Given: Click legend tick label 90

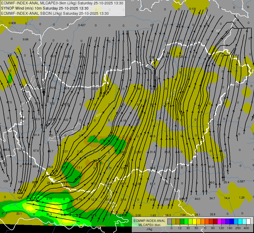Looking at the screenshot, I should [213, 228].
